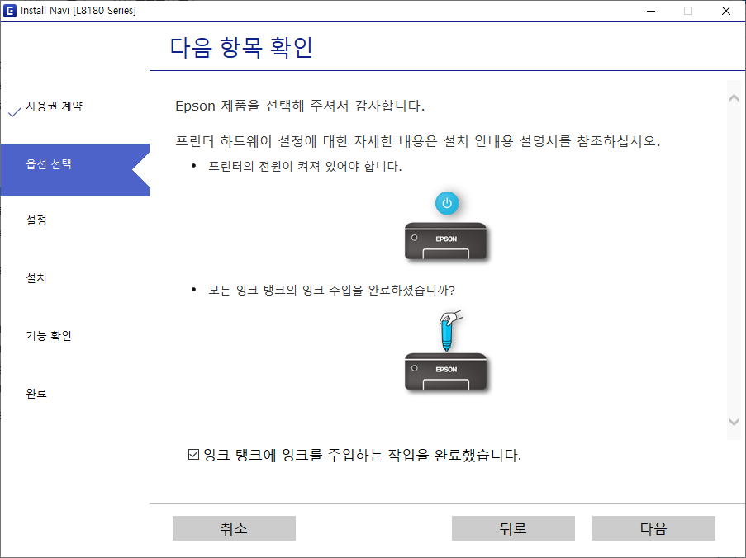Click the printer image below ink bottle
This screenshot has width=746, height=558.
coord(446,371)
